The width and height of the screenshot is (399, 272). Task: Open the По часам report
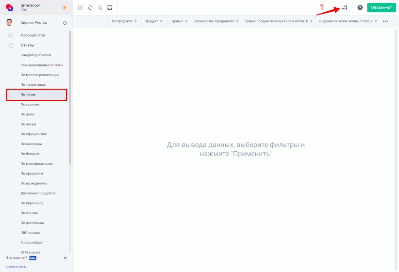28,124
